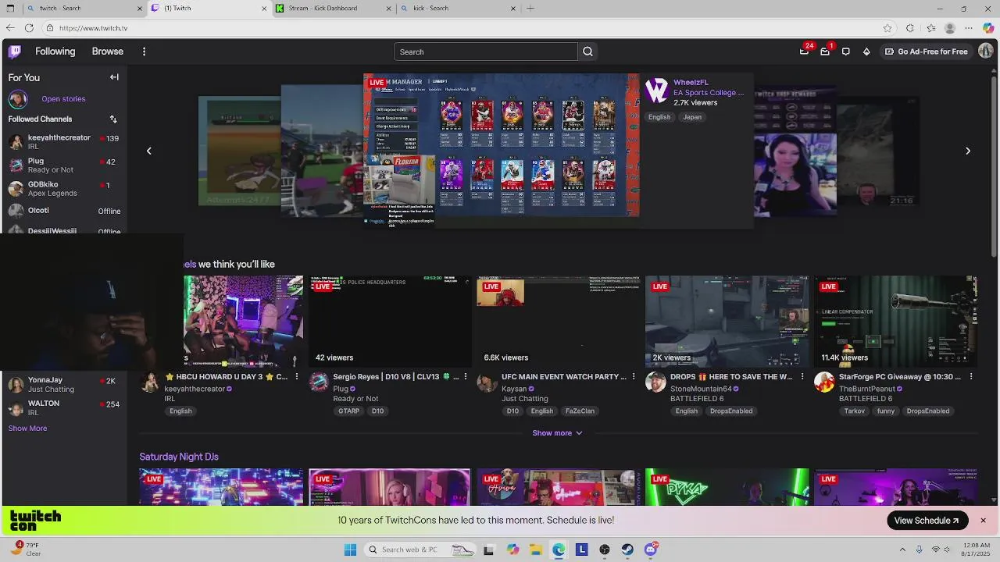Click the browser address bar URL

93,28
